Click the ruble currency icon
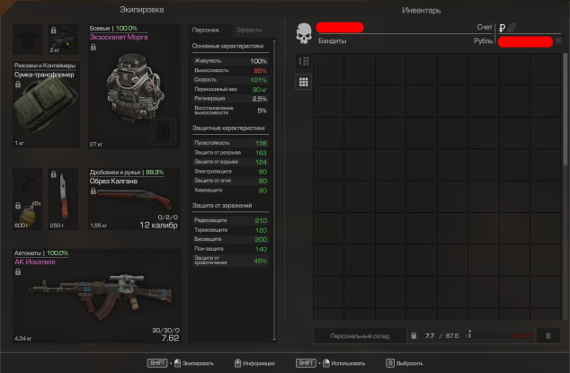Screen dimensions: 570x373 [x=502, y=28]
